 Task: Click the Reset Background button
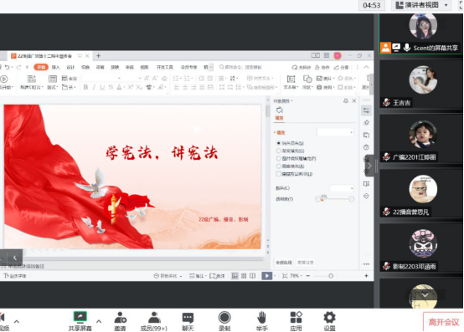tap(306, 263)
